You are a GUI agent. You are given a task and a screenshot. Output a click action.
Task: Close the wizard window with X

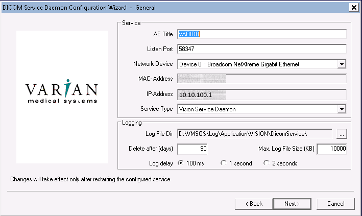point(354,8)
